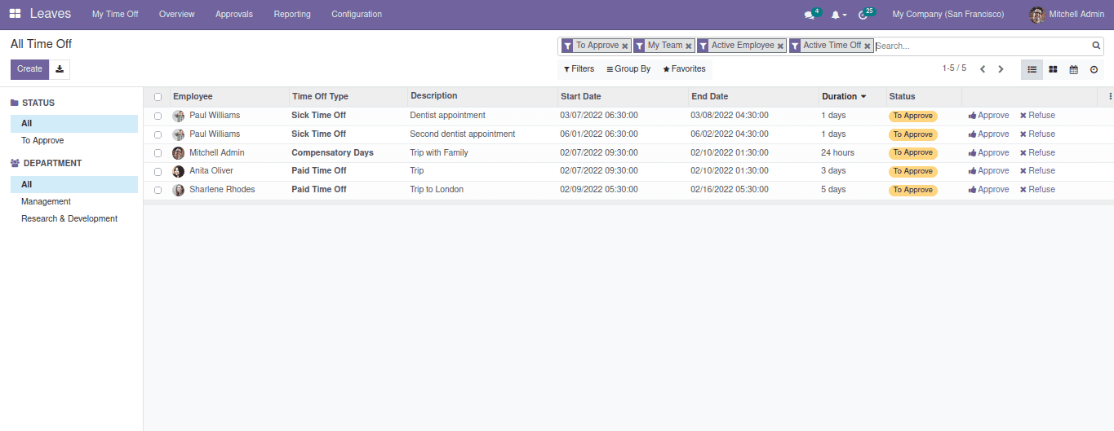Expand the Group By dropdown
This screenshot has height=431, width=1114.
pos(628,69)
